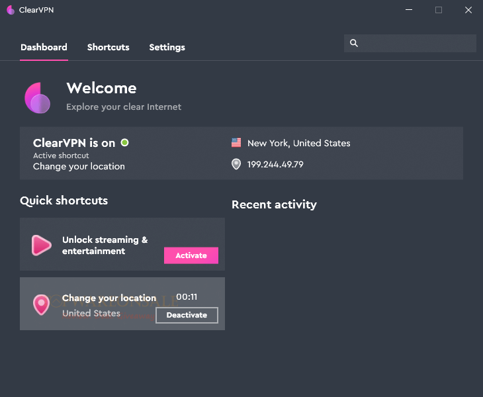Maximize the ClearVPN window

(439, 10)
